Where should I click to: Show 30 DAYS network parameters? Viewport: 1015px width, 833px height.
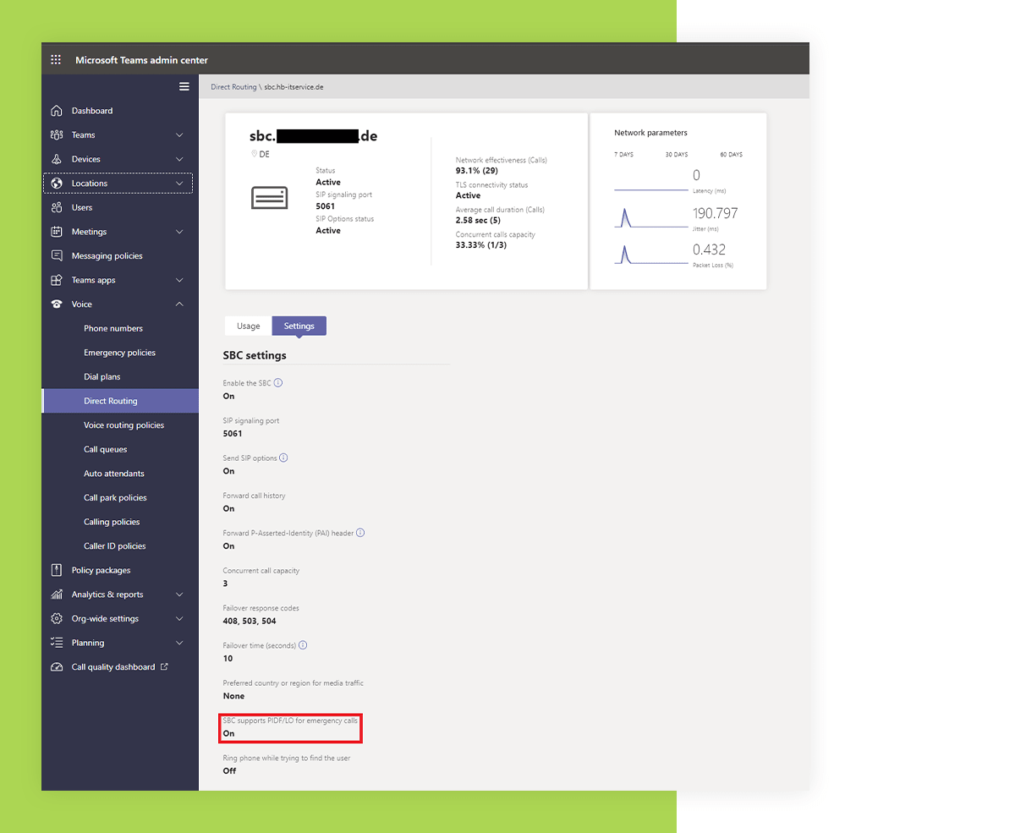pyautogui.click(x=677, y=155)
